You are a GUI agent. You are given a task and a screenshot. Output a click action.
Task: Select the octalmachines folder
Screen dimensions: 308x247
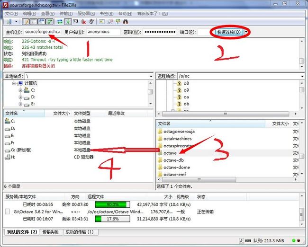[177, 139]
